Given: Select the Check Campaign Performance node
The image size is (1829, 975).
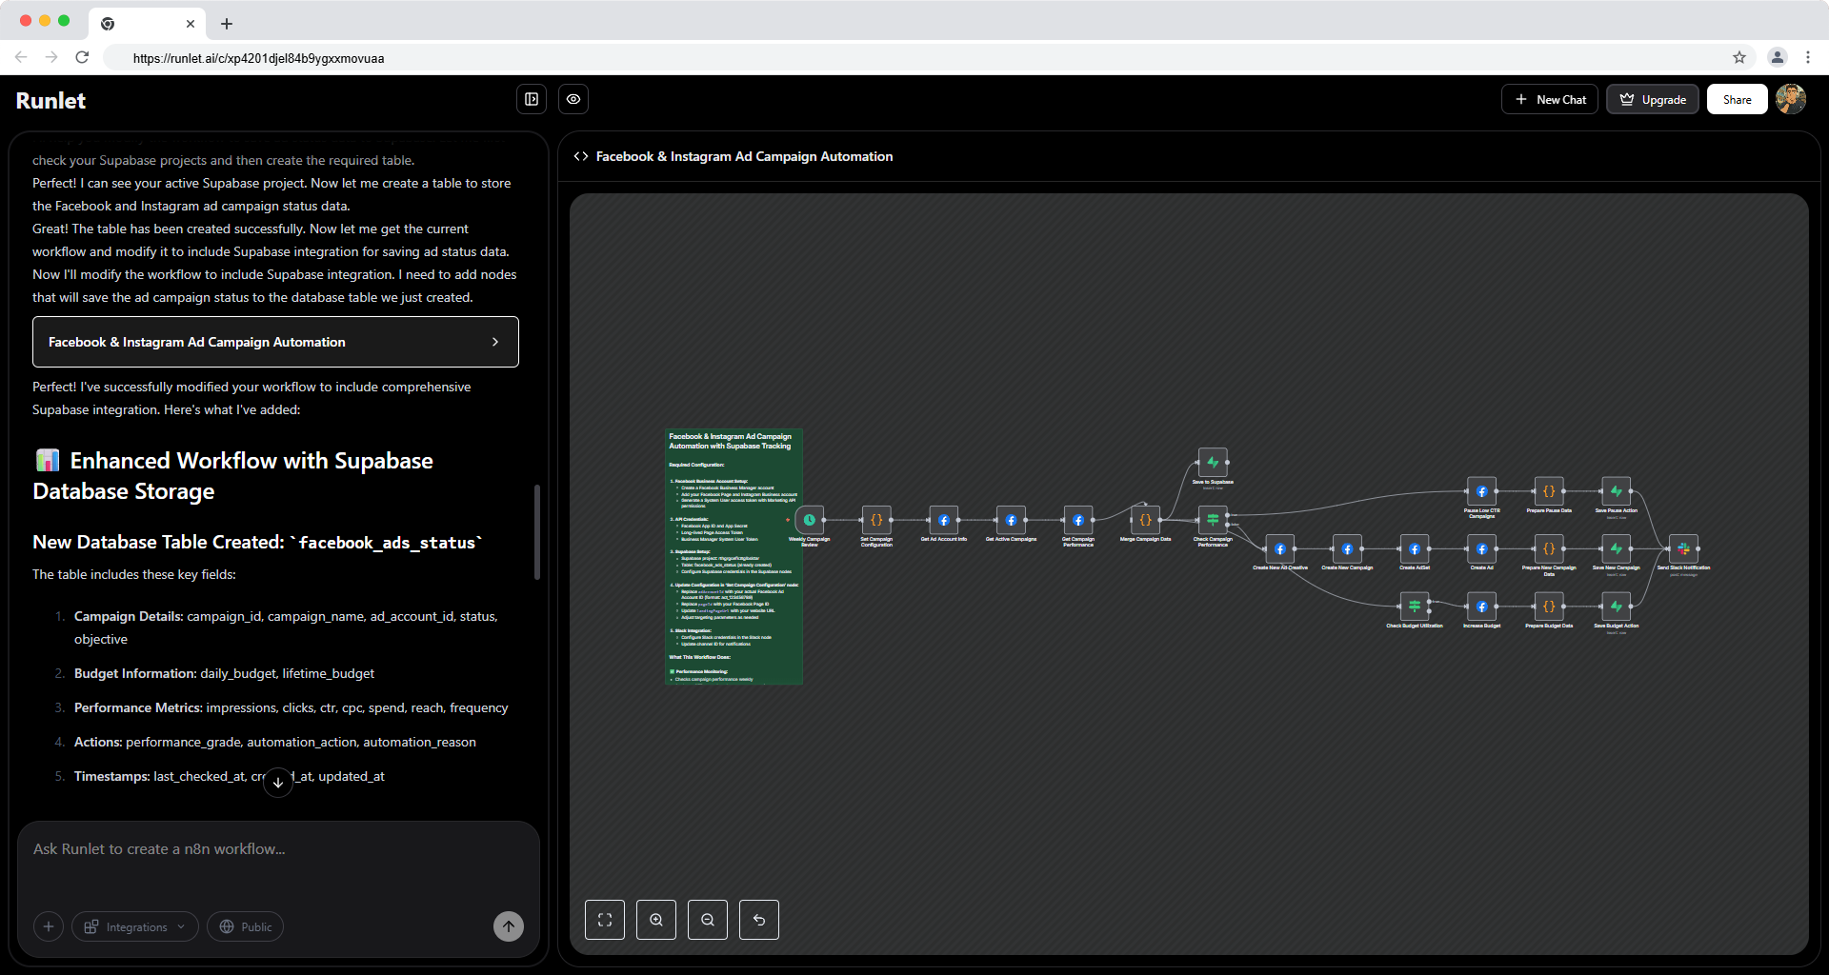Looking at the screenshot, I should [x=1213, y=520].
